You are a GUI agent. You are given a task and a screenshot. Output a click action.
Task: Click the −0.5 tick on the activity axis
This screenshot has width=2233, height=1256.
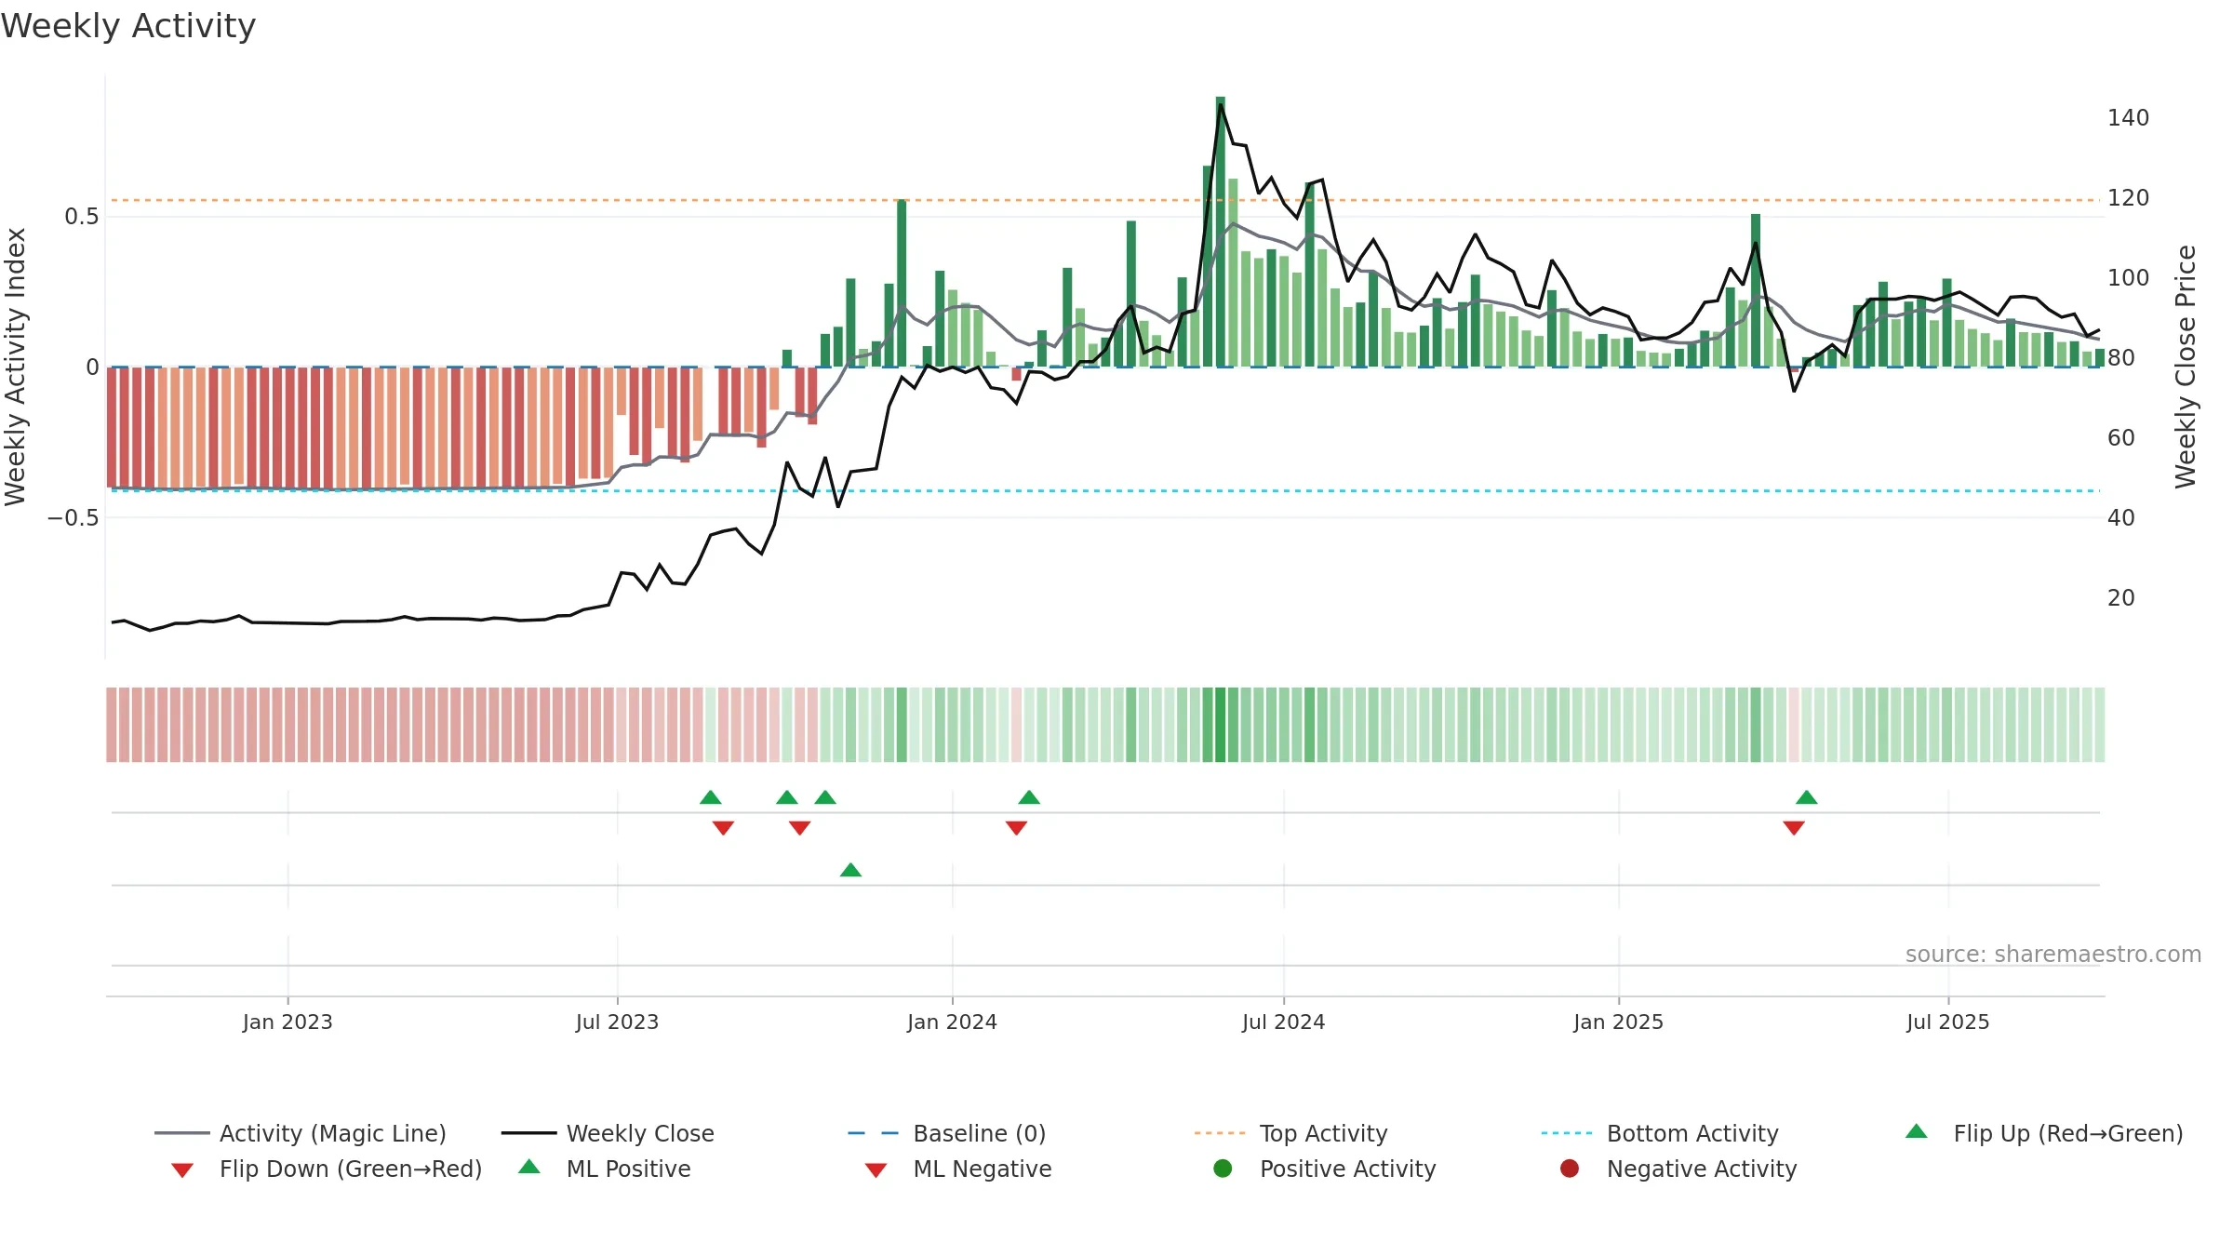73,518
